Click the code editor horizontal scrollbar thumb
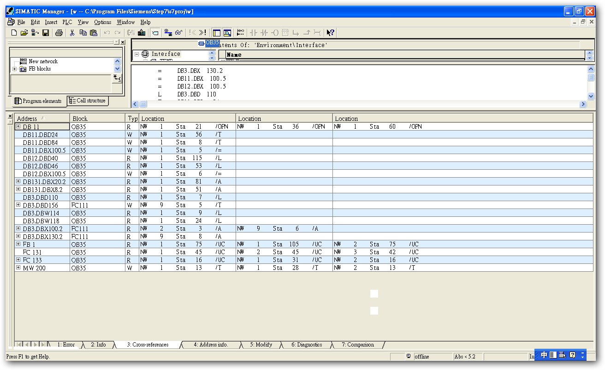 click(143, 105)
